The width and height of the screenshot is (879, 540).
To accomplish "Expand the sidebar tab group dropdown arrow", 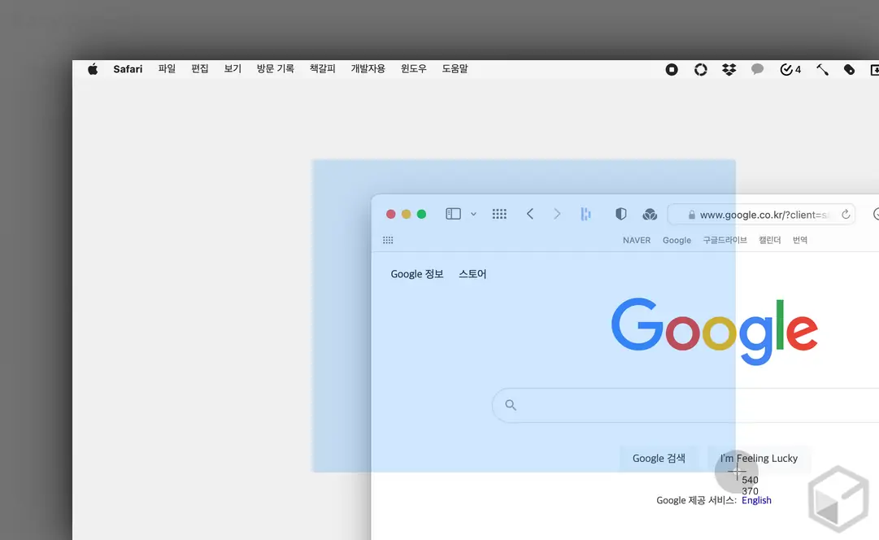I will pos(473,215).
